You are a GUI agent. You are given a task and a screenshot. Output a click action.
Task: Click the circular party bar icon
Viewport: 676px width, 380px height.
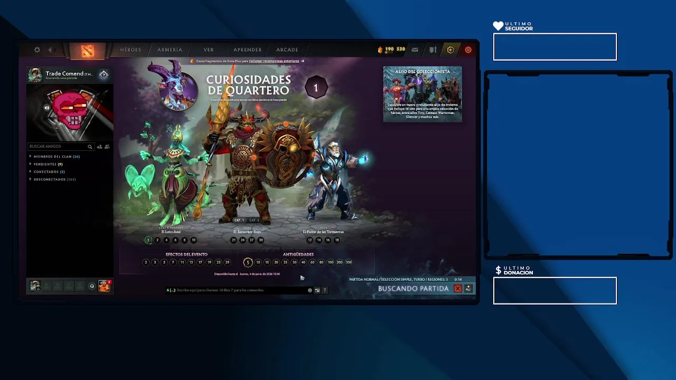(x=92, y=286)
